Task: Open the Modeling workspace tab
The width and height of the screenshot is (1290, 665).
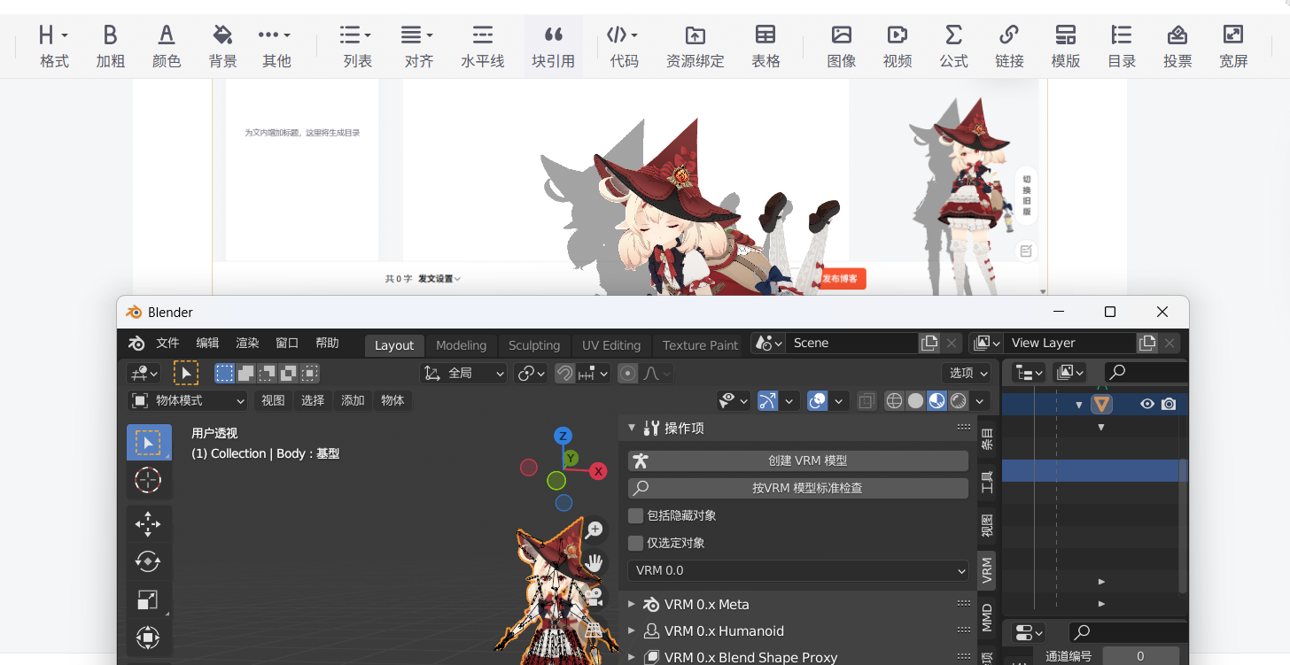Action: click(x=461, y=345)
